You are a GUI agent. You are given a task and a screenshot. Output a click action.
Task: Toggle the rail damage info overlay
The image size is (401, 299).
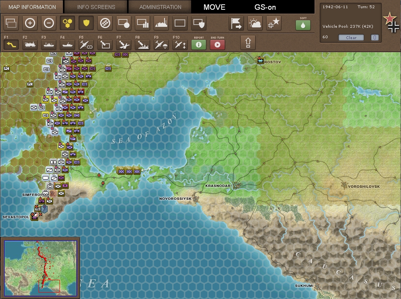[105, 23]
